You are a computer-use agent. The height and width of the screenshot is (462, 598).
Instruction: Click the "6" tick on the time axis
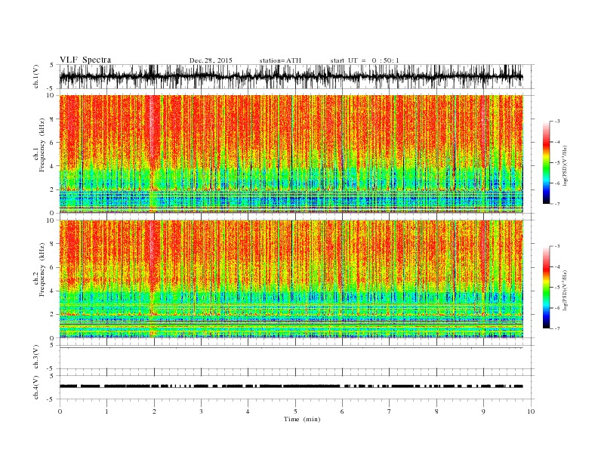point(342,411)
